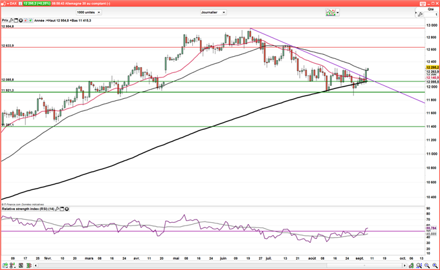Open the 1000 unités dropdown
Screen dimensions: 440x270
point(89,12)
